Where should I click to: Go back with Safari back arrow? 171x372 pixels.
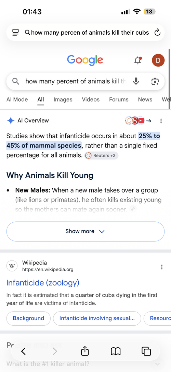click(x=23, y=351)
